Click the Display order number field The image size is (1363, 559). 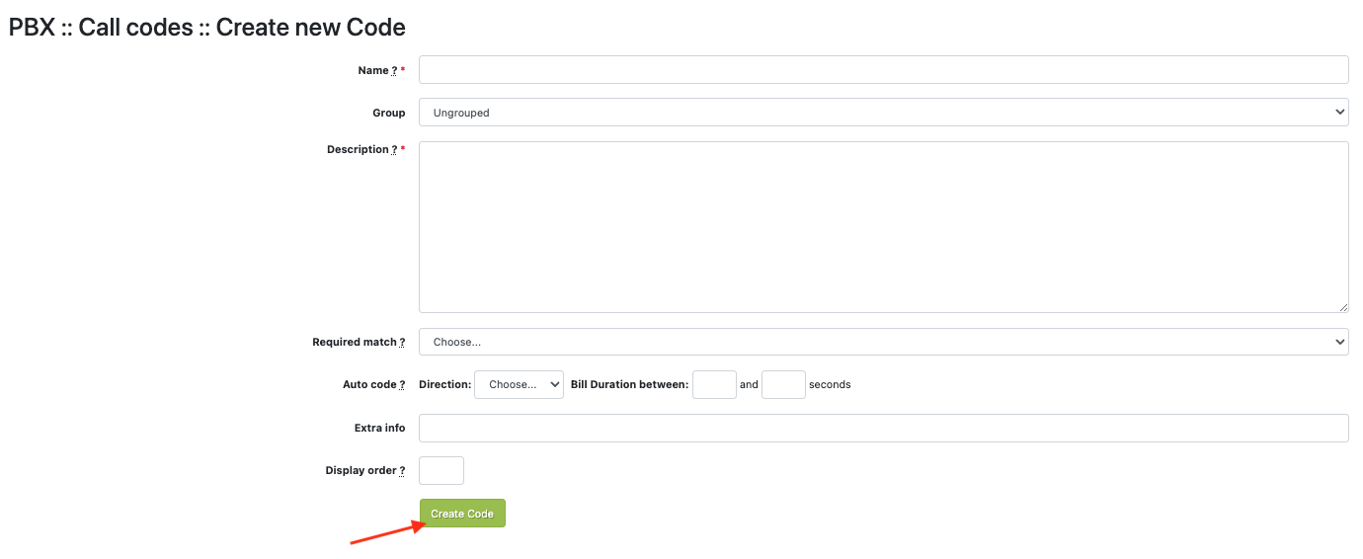click(x=441, y=470)
